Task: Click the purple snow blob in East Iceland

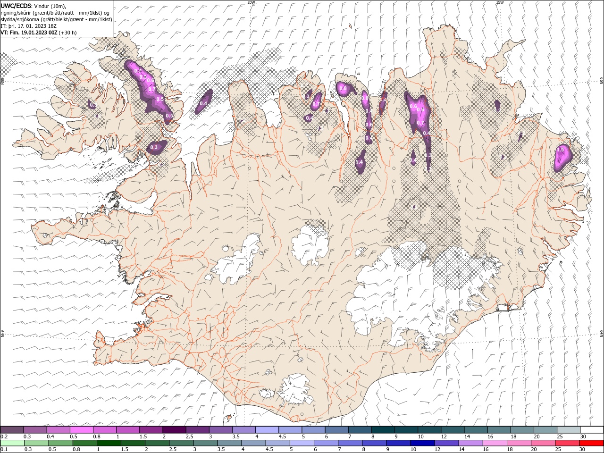Action: (x=562, y=158)
